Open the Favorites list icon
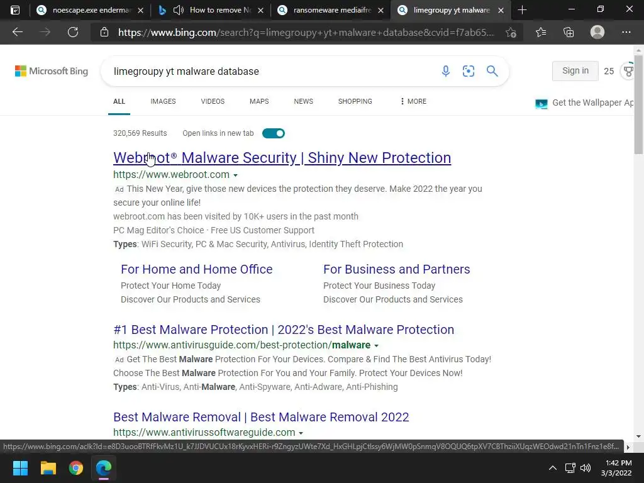Image resolution: width=644 pixels, height=483 pixels. [x=541, y=32]
